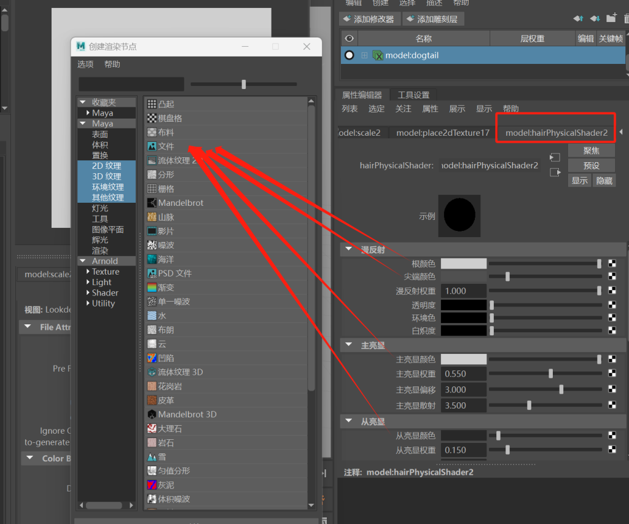
Task: Switch to the model:place2dTexture17 tab
Action: (443, 133)
